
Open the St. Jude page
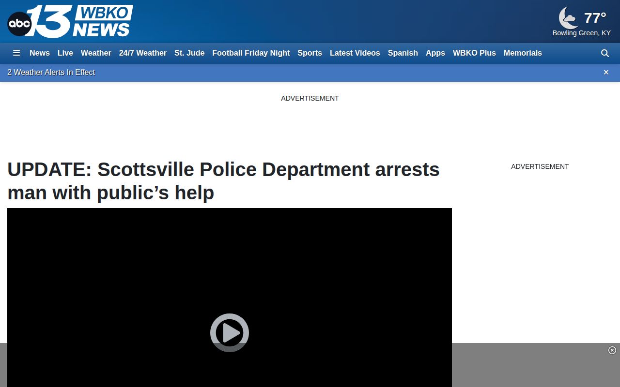(x=189, y=53)
